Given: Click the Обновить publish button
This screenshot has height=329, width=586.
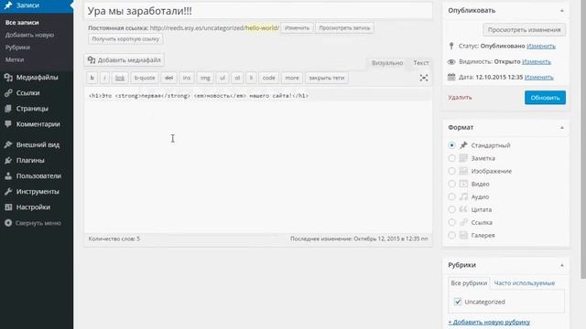Looking at the screenshot, I should click(x=545, y=98).
